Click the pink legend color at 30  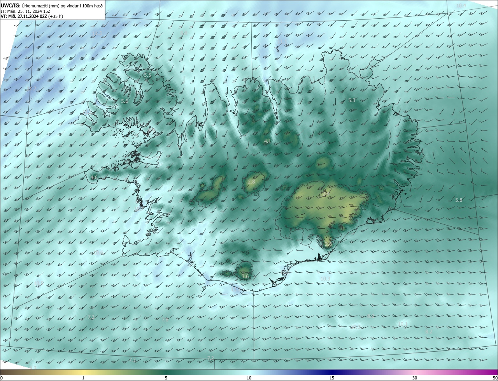pos(415,372)
